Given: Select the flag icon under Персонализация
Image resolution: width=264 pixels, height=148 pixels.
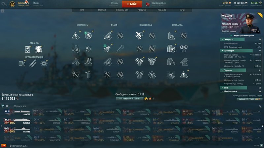Looking at the screenshot, I should pyautogui.click(x=22, y=63).
